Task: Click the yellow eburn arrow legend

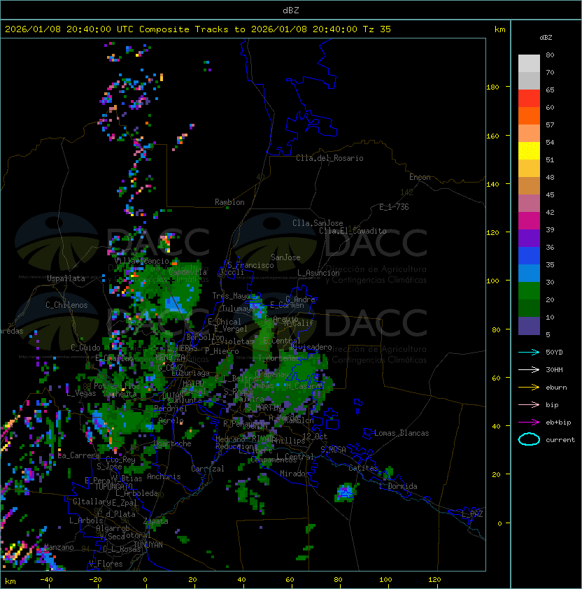Action: tap(529, 387)
